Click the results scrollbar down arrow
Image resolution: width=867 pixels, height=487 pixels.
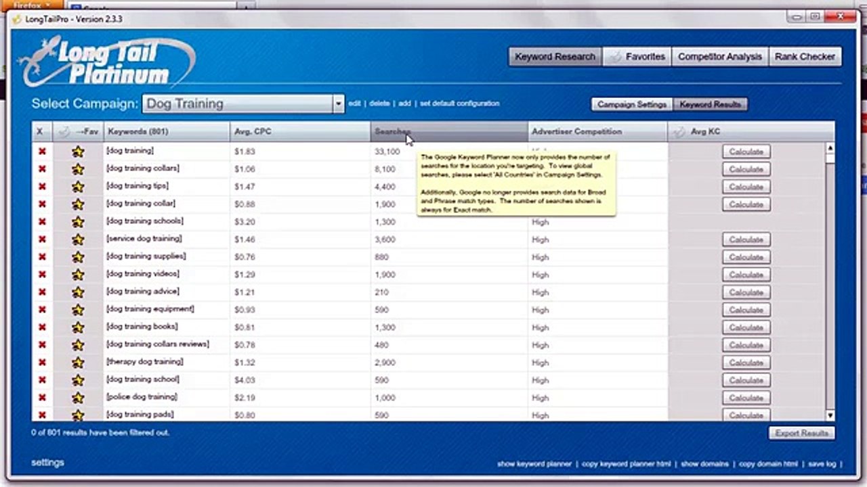[830, 415]
